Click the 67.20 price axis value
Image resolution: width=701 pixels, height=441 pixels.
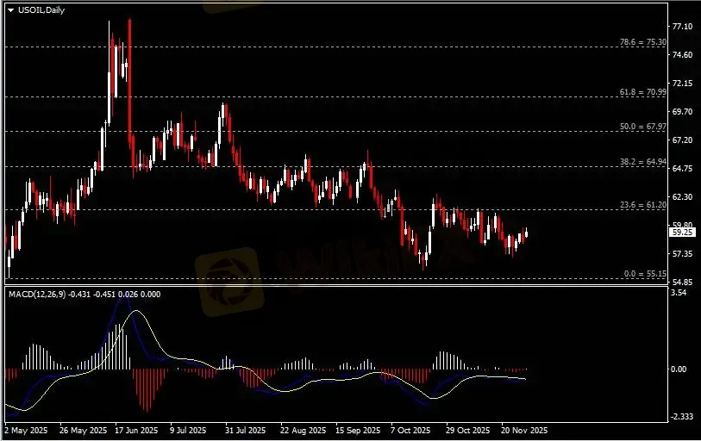pos(682,140)
